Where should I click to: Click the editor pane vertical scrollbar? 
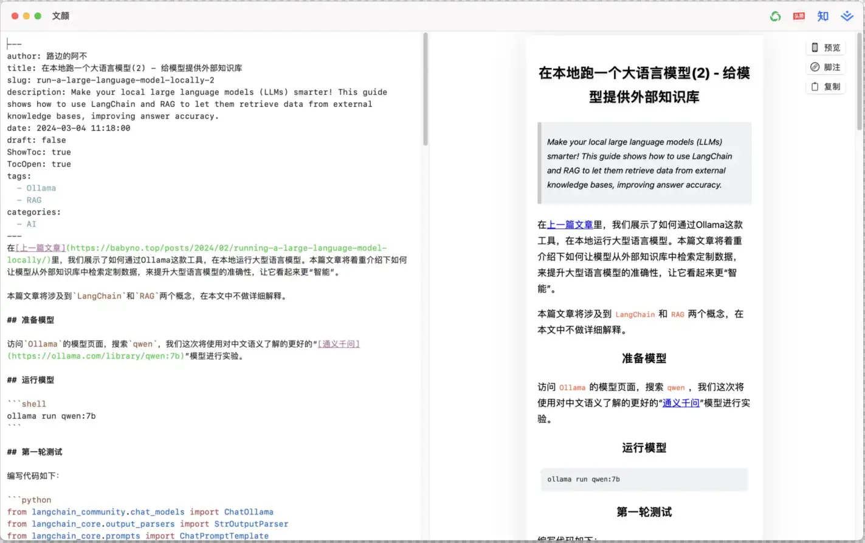pos(426,89)
